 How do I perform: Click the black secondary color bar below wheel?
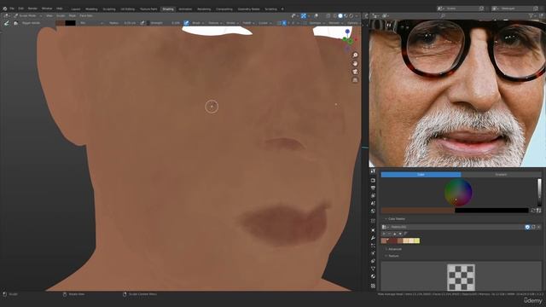click(491, 211)
